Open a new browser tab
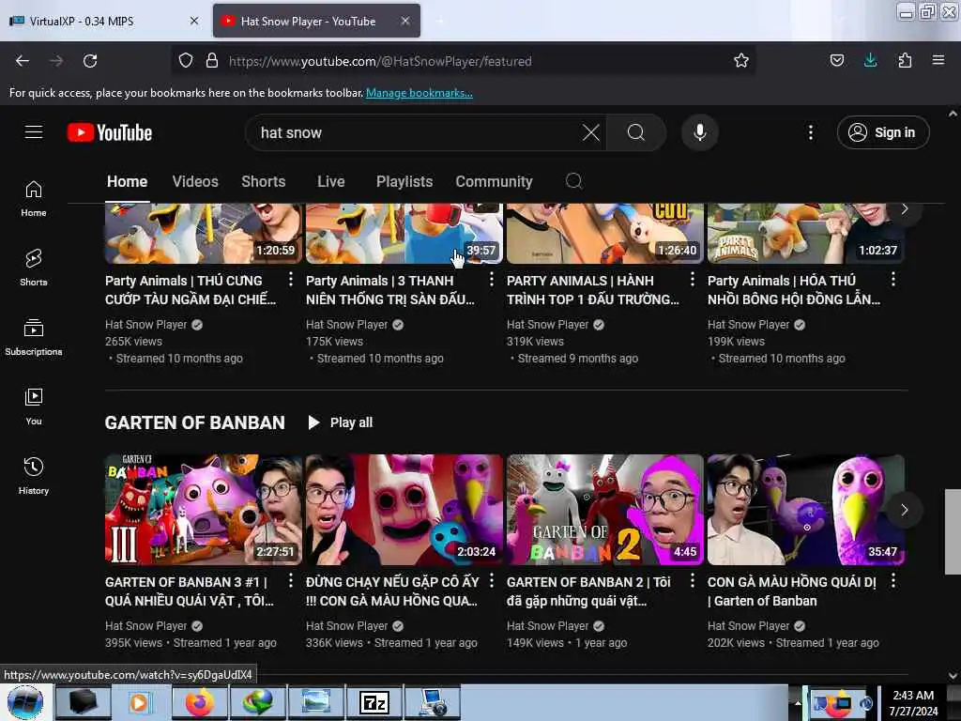This screenshot has height=721, width=961. 439,21
